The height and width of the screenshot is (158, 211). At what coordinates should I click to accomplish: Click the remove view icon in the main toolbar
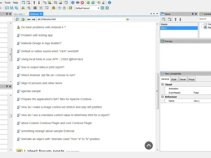point(28,3)
